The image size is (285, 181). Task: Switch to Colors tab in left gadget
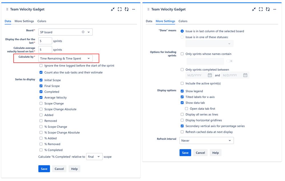tap(42, 21)
